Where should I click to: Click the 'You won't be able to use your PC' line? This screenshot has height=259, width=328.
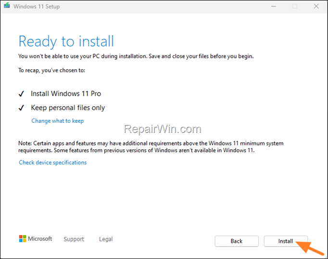coord(136,56)
